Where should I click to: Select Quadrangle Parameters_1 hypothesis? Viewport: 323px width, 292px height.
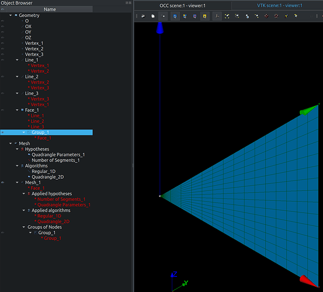[x=58, y=155]
